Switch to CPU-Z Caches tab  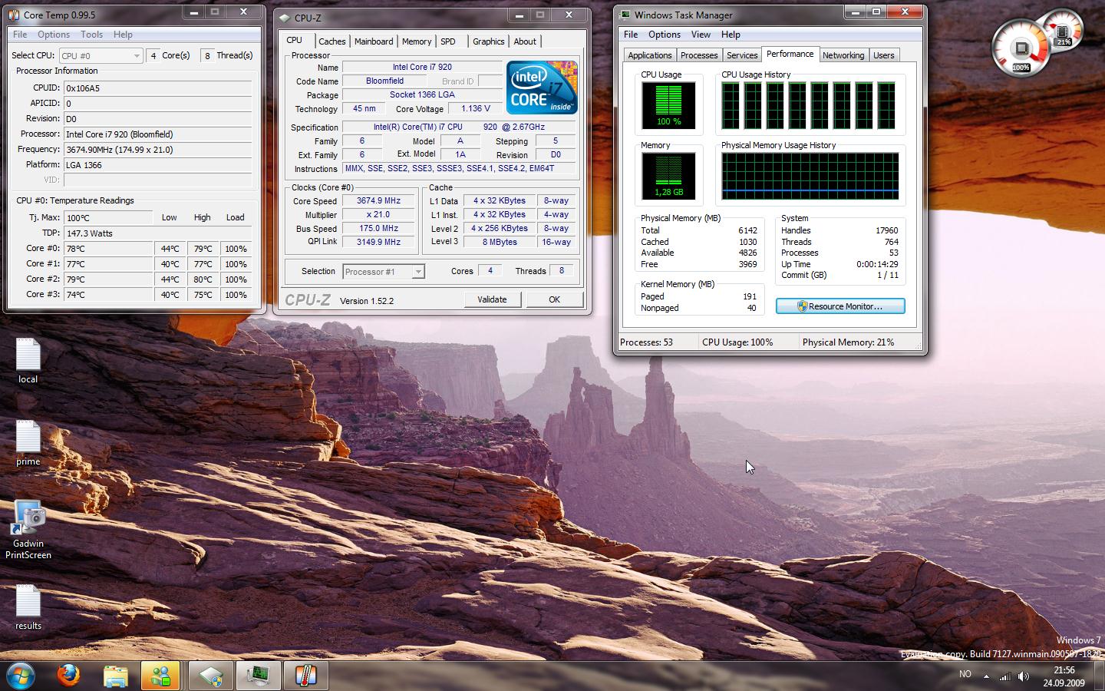point(332,41)
